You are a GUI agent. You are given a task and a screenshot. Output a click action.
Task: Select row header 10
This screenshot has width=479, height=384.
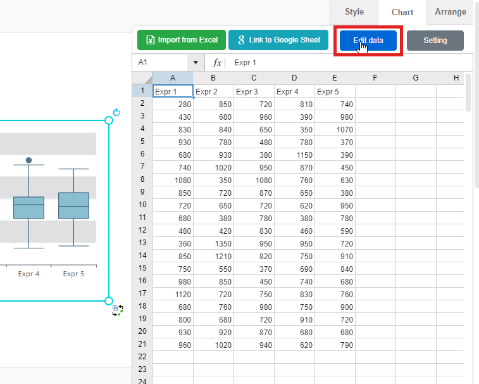click(x=142, y=205)
